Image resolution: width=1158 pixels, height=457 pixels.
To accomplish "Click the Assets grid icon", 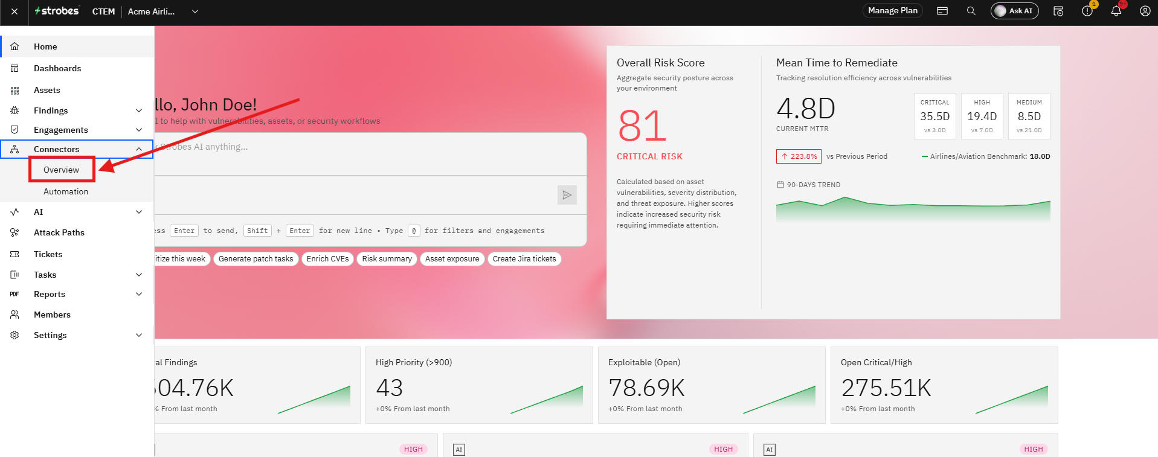I will tap(14, 90).
